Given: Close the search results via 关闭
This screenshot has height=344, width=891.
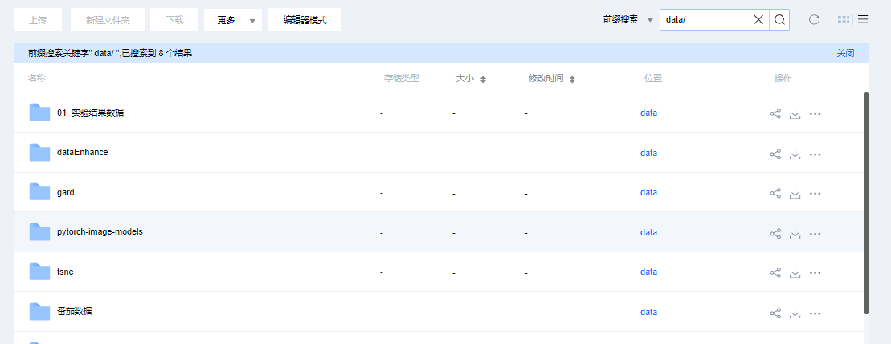Looking at the screenshot, I should (x=845, y=53).
